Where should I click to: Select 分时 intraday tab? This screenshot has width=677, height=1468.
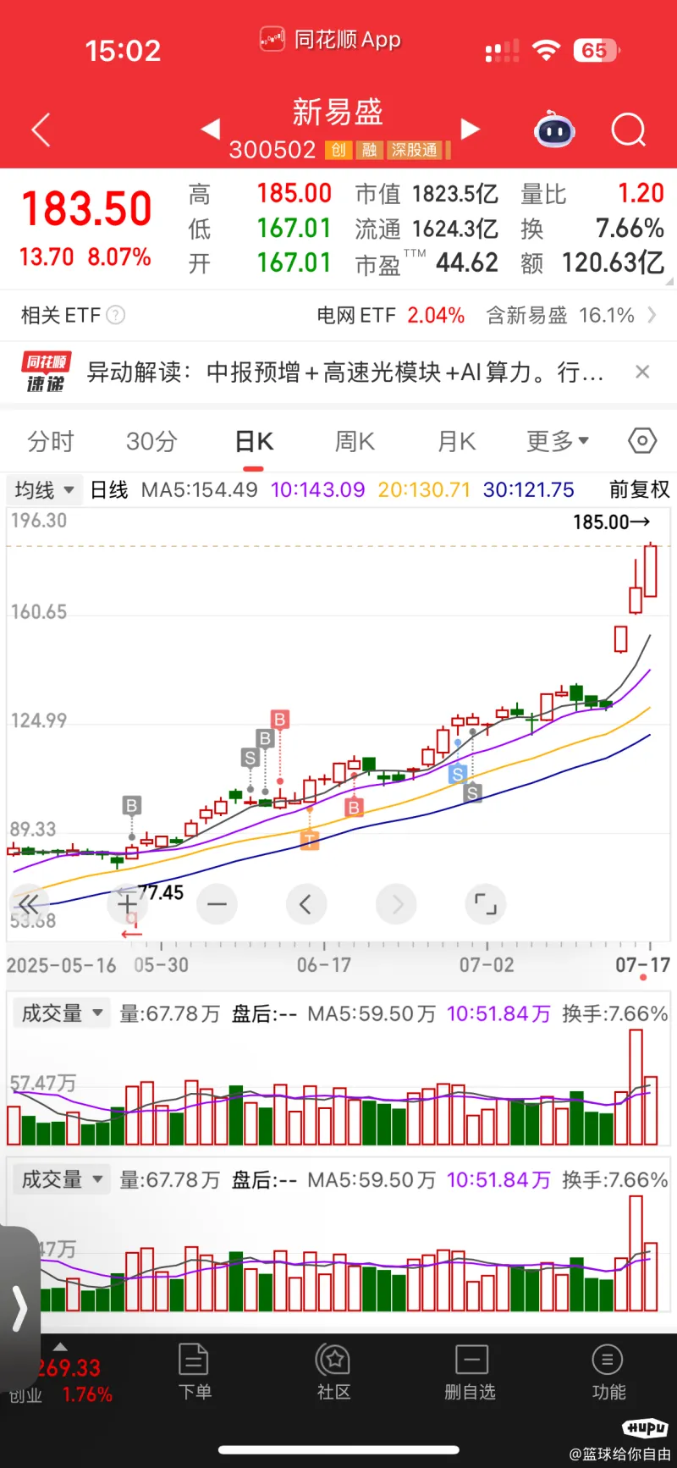pos(51,441)
